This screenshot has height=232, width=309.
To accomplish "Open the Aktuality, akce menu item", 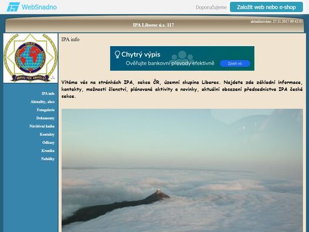I will coord(42,102).
